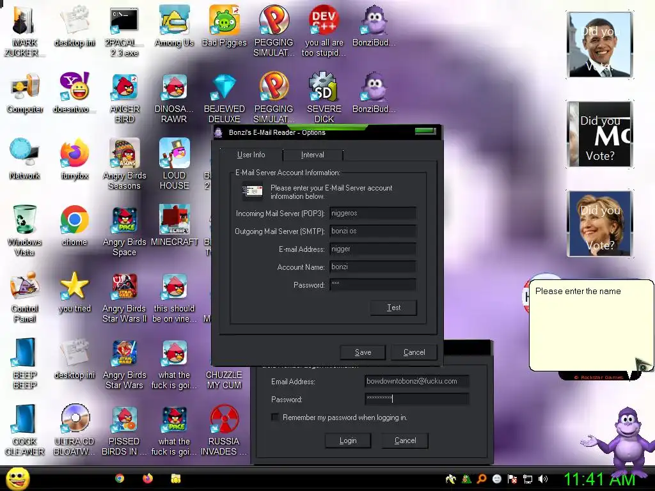Launch the LOUD HOUSE icon
Screen dimensions: 655x491
pos(174,164)
